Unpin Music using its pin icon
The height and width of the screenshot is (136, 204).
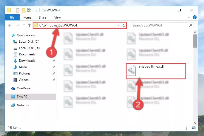pyautogui.click(x=54, y=67)
